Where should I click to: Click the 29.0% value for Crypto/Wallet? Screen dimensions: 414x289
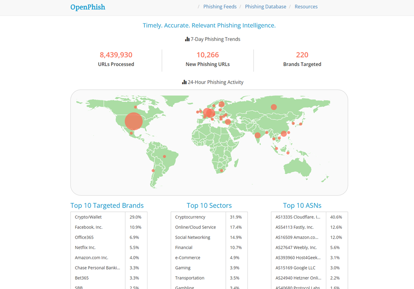[136, 217]
